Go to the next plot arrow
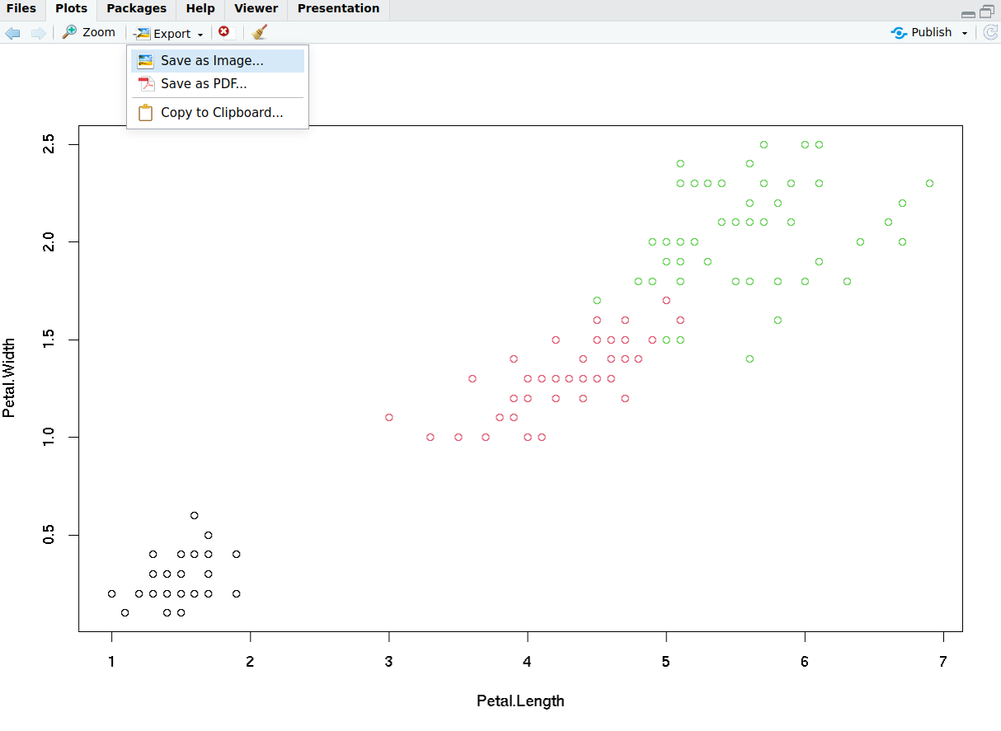 pyautogui.click(x=38, y=33)
